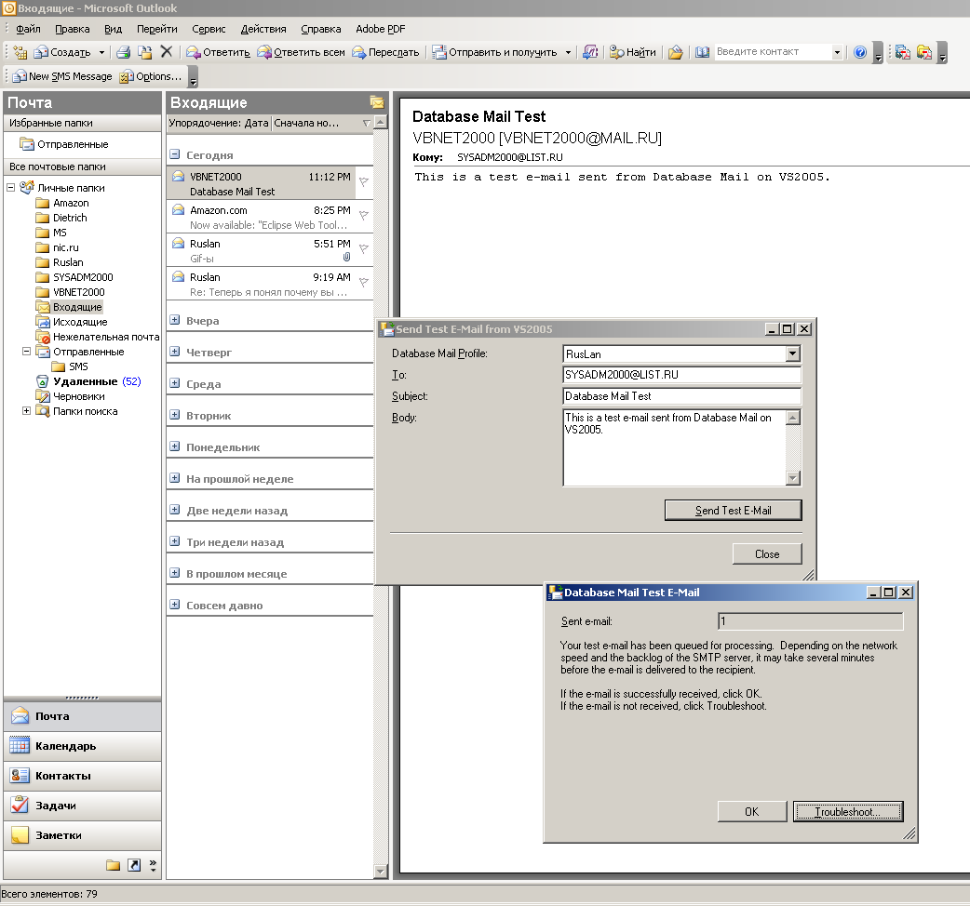This screenshot has height=906, width=970.
Task: Click Send and Receive (Отправить и получить)
Action: click(x=495, y=52)
